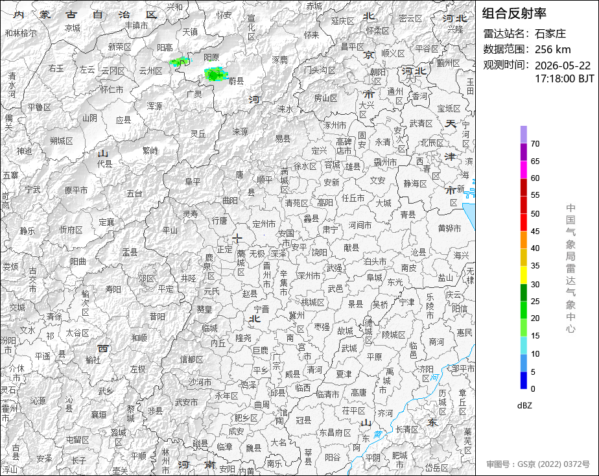Viewport: 599px width, 476px height.
Task: Click the 武安市 label
Action: [x=186, y=402]
